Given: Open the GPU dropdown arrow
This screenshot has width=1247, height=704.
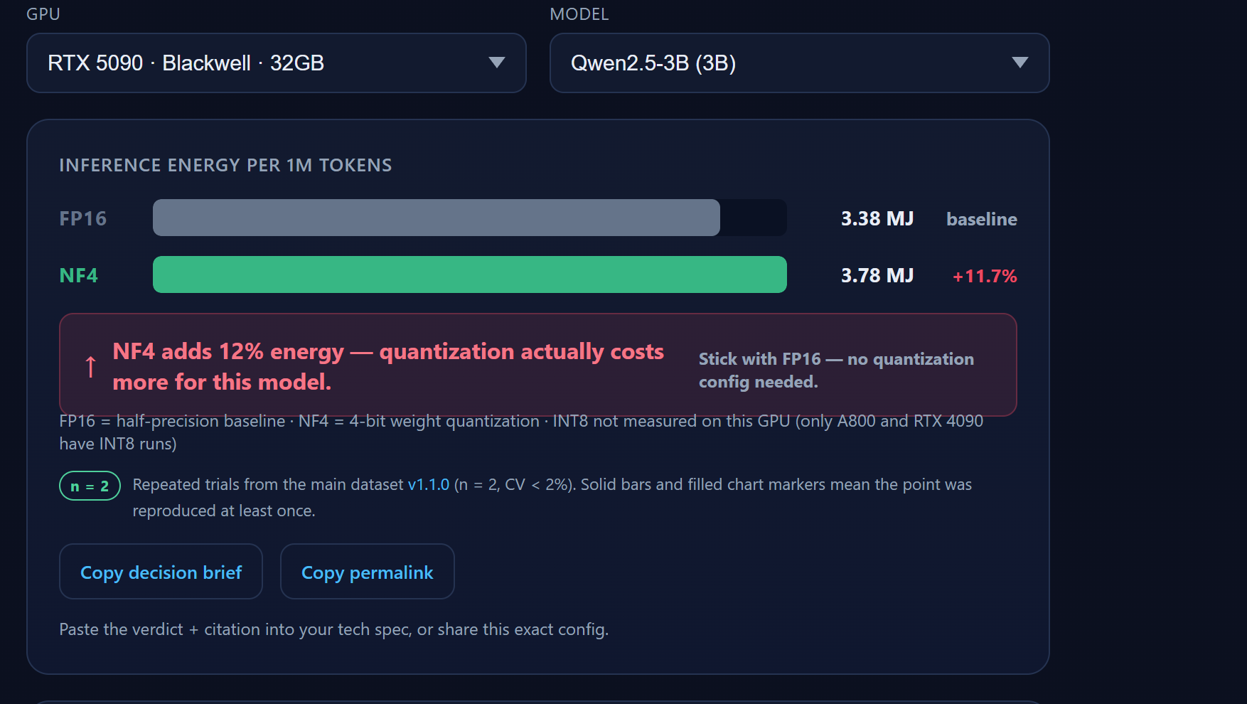Looking at the screenshot, I should [497, 63].
